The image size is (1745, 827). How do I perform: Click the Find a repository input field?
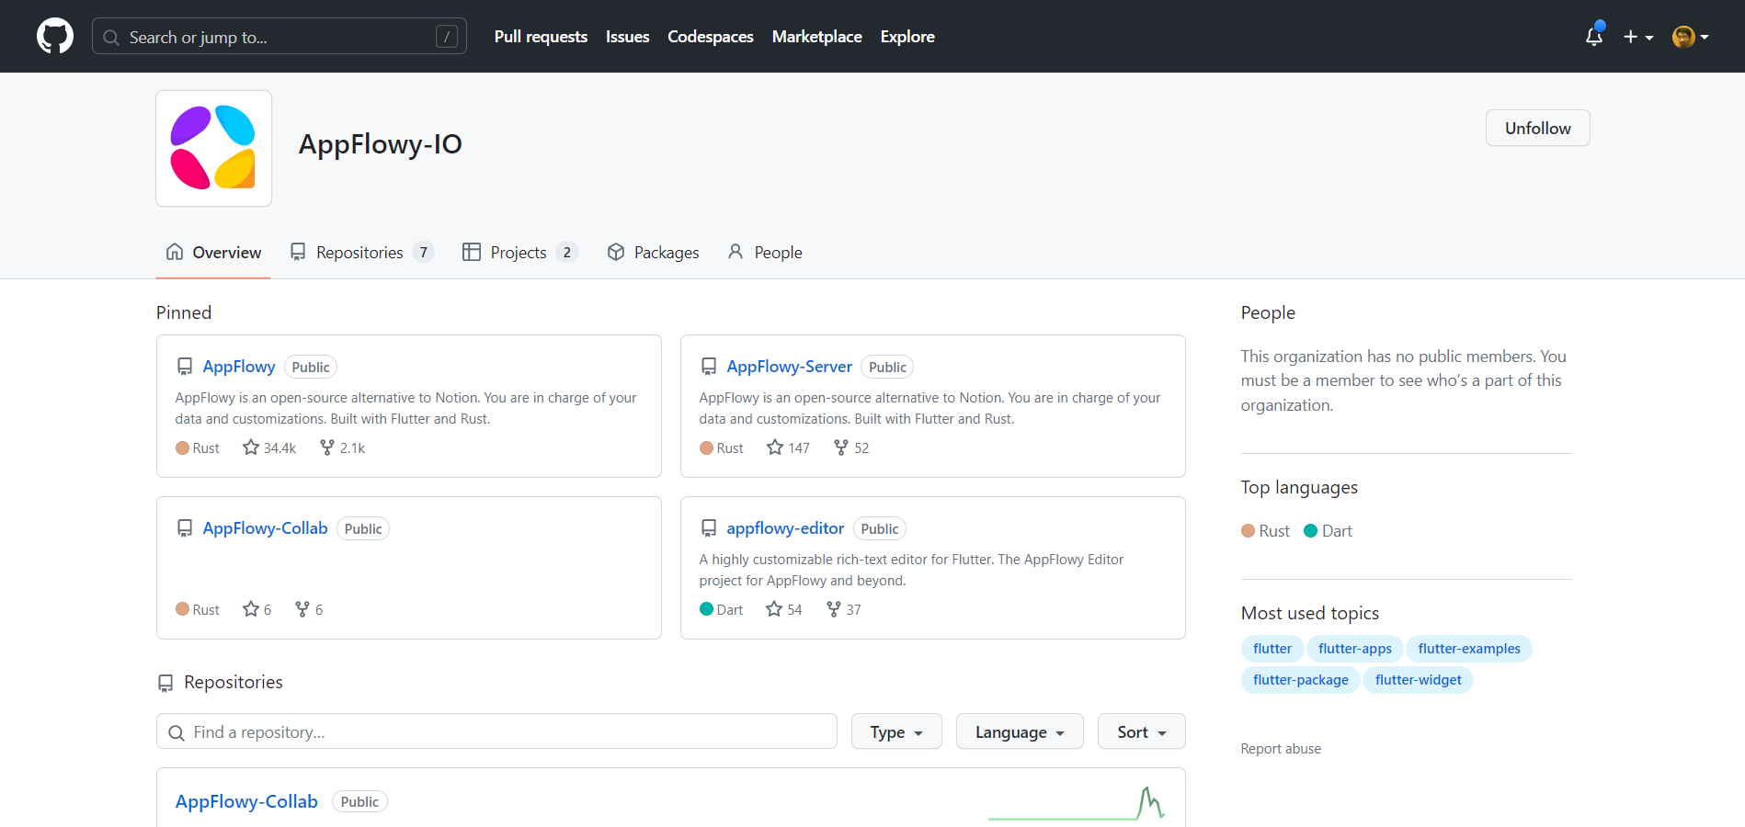pos(496,731)
